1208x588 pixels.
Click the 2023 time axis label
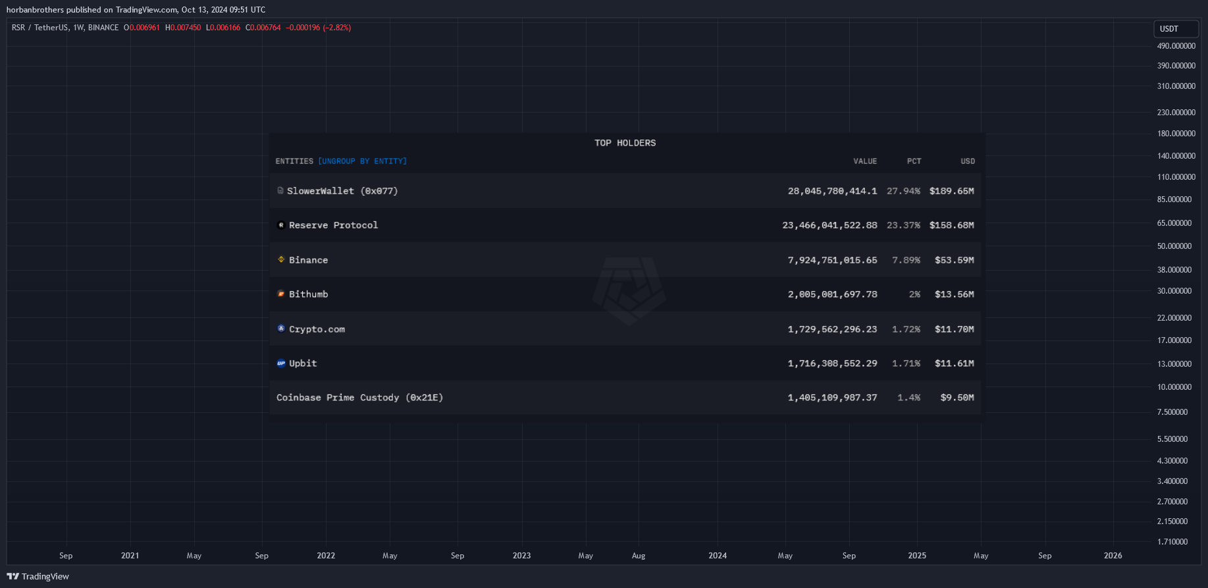521,556
